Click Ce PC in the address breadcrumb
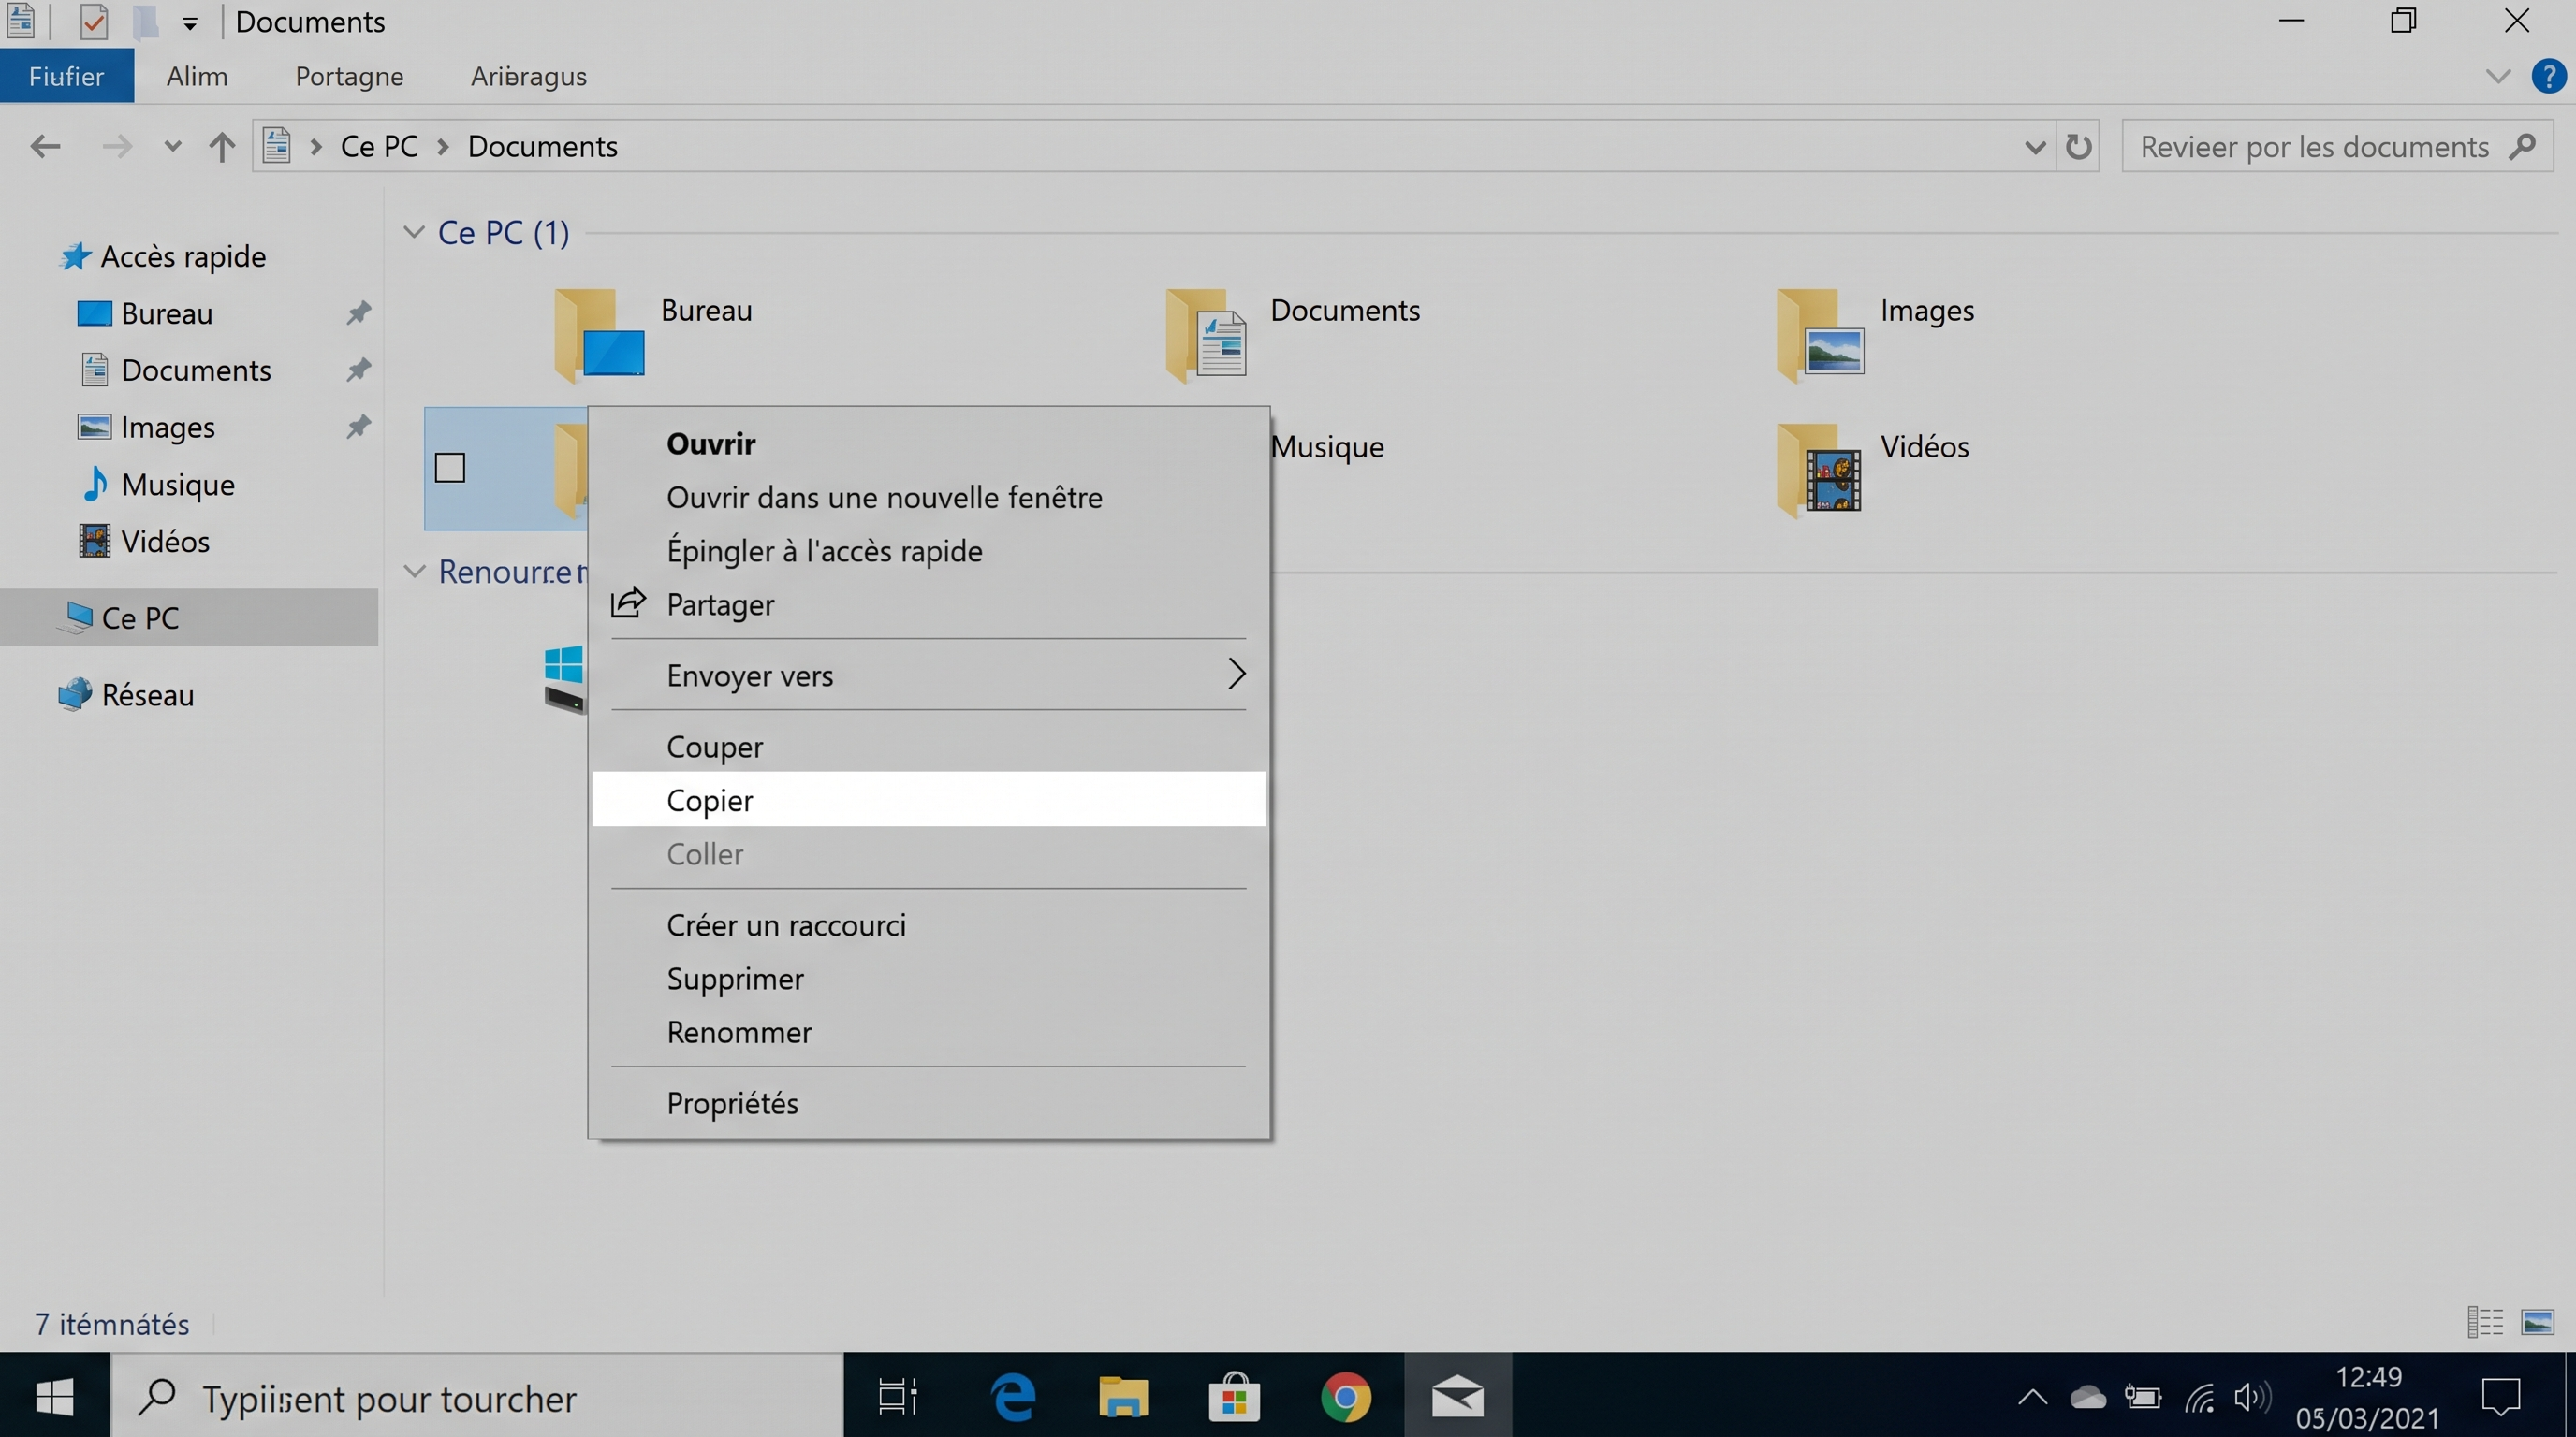2576x1437 pixels. pyautogui.click(x=379, y=147)
